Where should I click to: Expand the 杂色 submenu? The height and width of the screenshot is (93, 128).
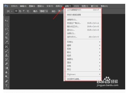83,66
